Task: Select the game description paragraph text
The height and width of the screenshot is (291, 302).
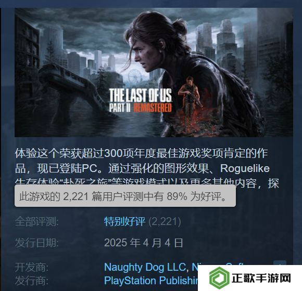Action: pos(147,168)
